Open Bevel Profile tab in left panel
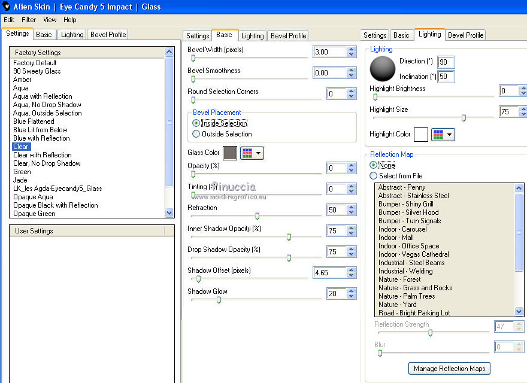 108,35
